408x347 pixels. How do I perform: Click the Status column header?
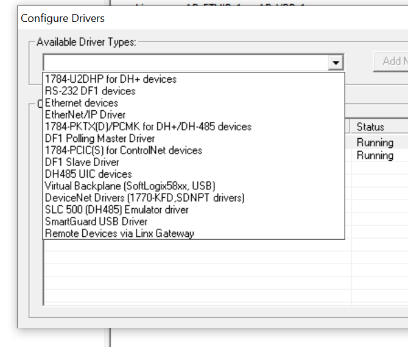(379, 127)
